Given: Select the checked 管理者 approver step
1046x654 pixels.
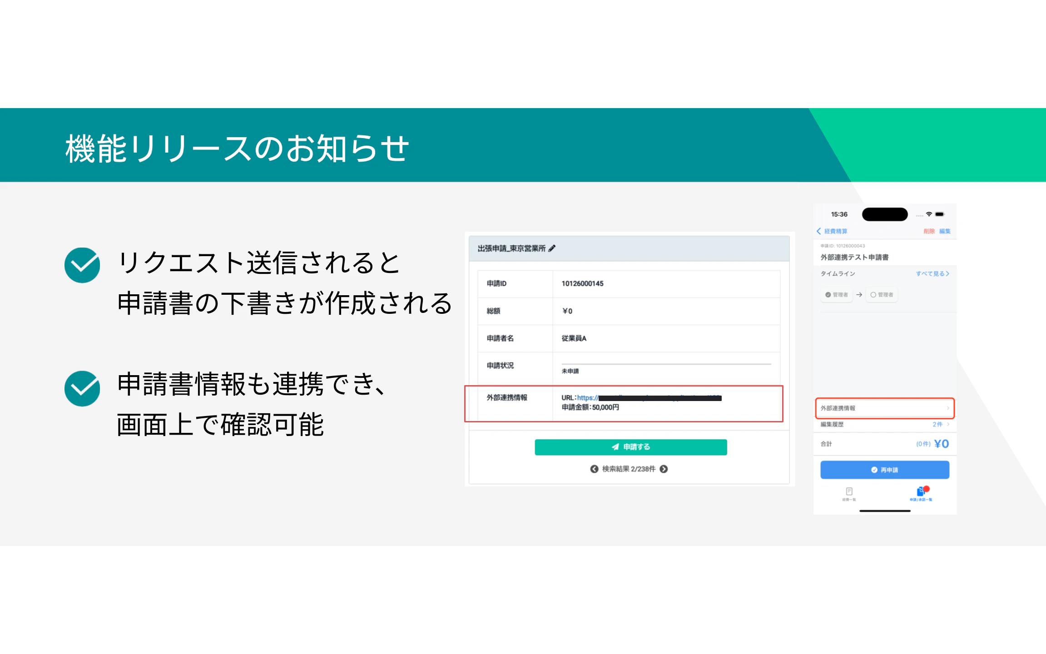Looking at the screenshot, I should click(x=837, y=295).
